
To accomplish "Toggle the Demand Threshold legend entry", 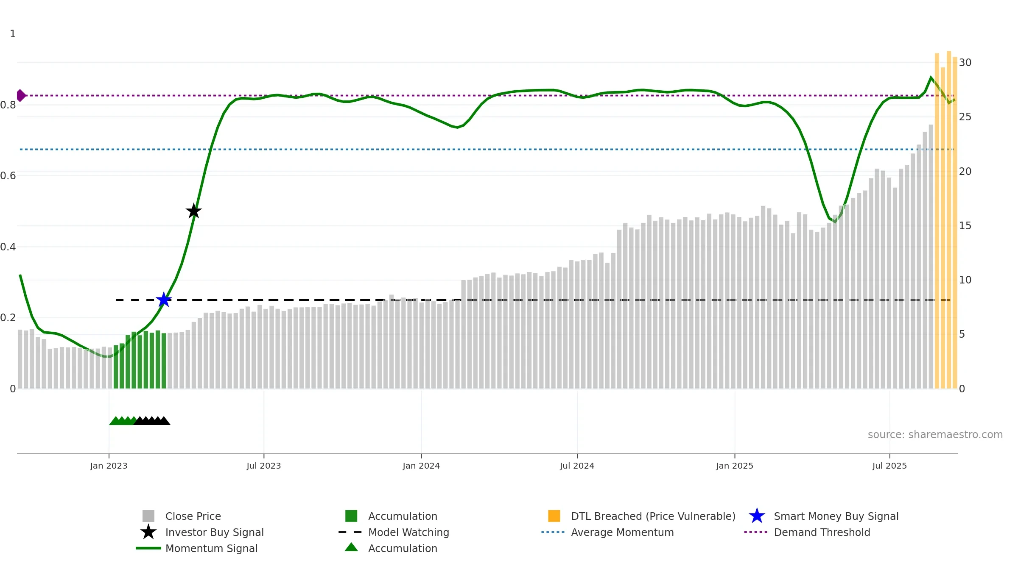I will (807, 532).
